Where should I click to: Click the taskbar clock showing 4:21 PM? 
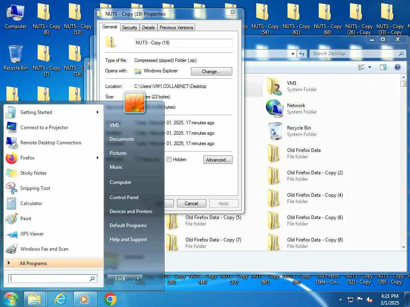[x=390, y=299]
